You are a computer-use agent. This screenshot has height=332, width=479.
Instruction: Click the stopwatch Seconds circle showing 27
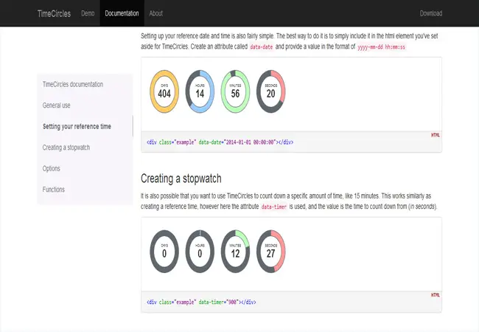pos(270,252)
